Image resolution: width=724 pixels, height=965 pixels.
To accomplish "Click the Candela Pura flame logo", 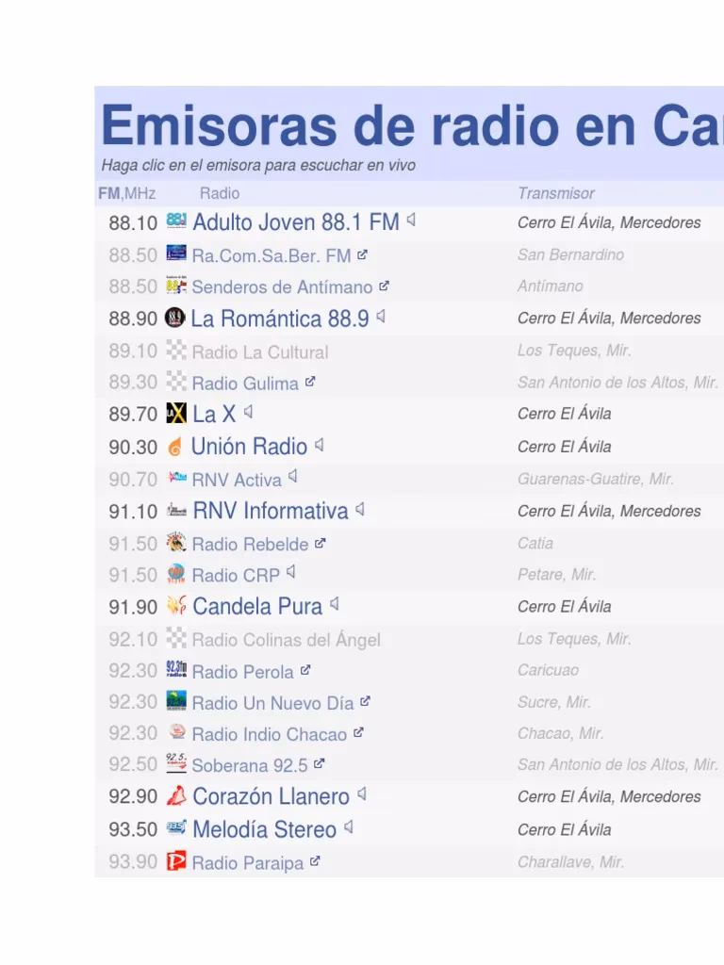I will [176, 606].
